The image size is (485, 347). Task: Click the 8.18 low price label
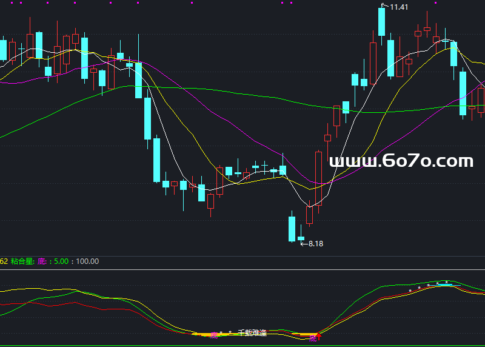tap(316, 244)
